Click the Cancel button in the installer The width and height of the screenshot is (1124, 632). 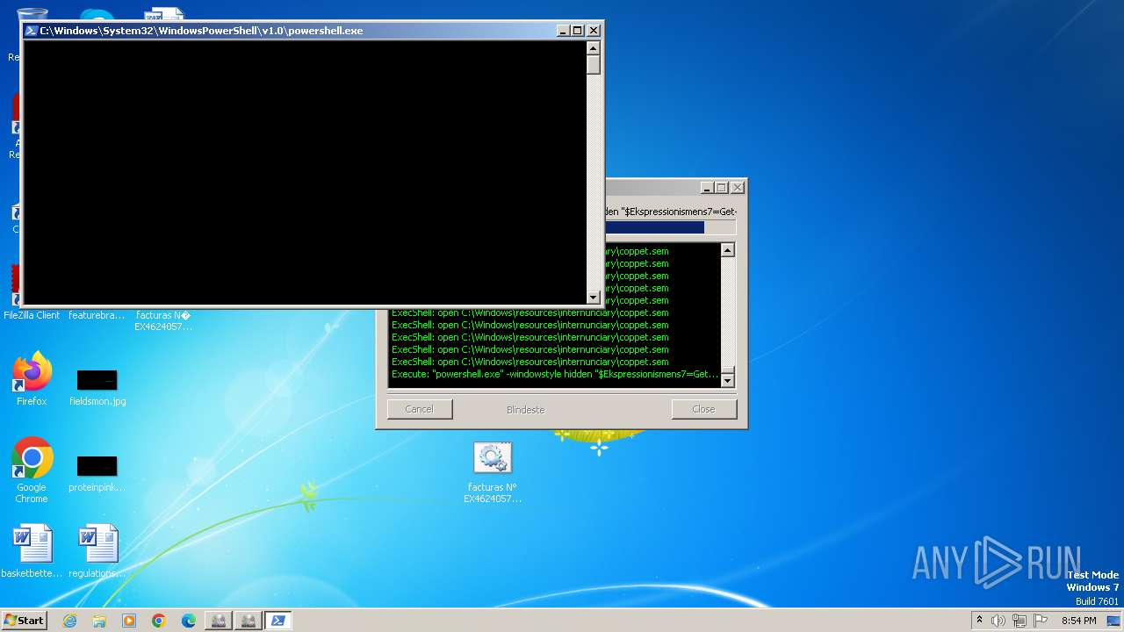420,409
